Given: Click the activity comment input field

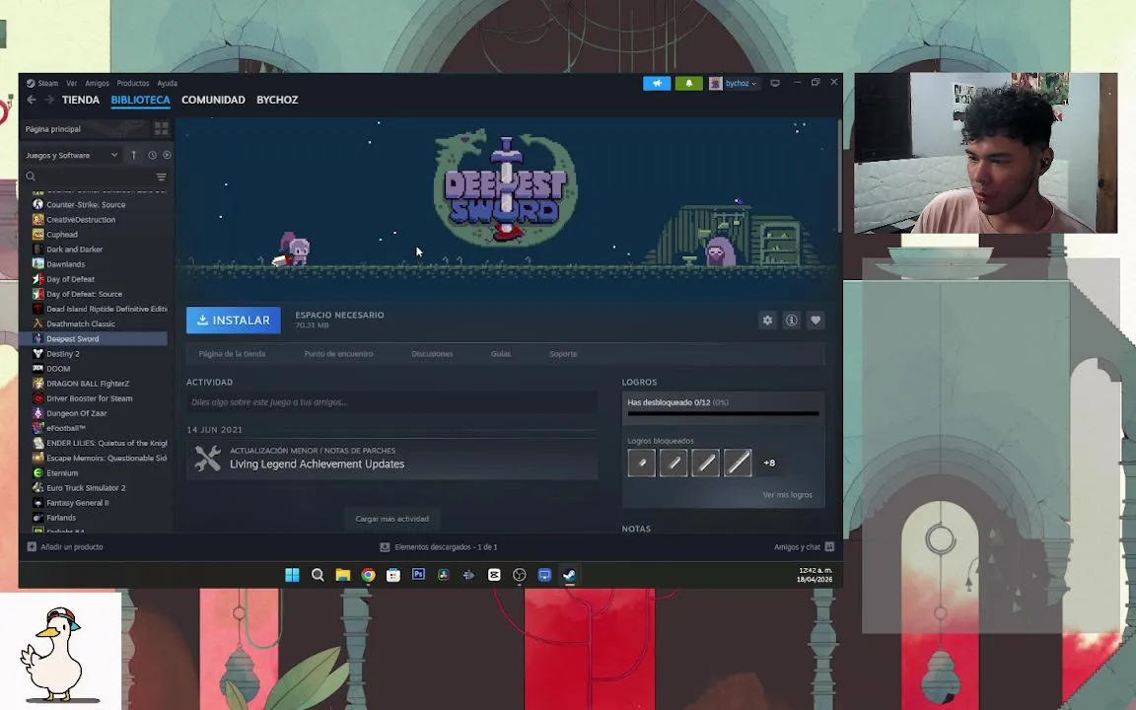Looking at the screenshot, I should pos(391,402).
